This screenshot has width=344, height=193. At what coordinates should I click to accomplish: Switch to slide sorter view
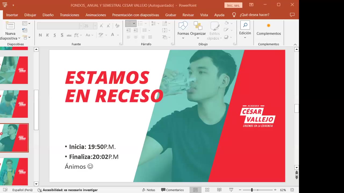click(x=207, y=190)
